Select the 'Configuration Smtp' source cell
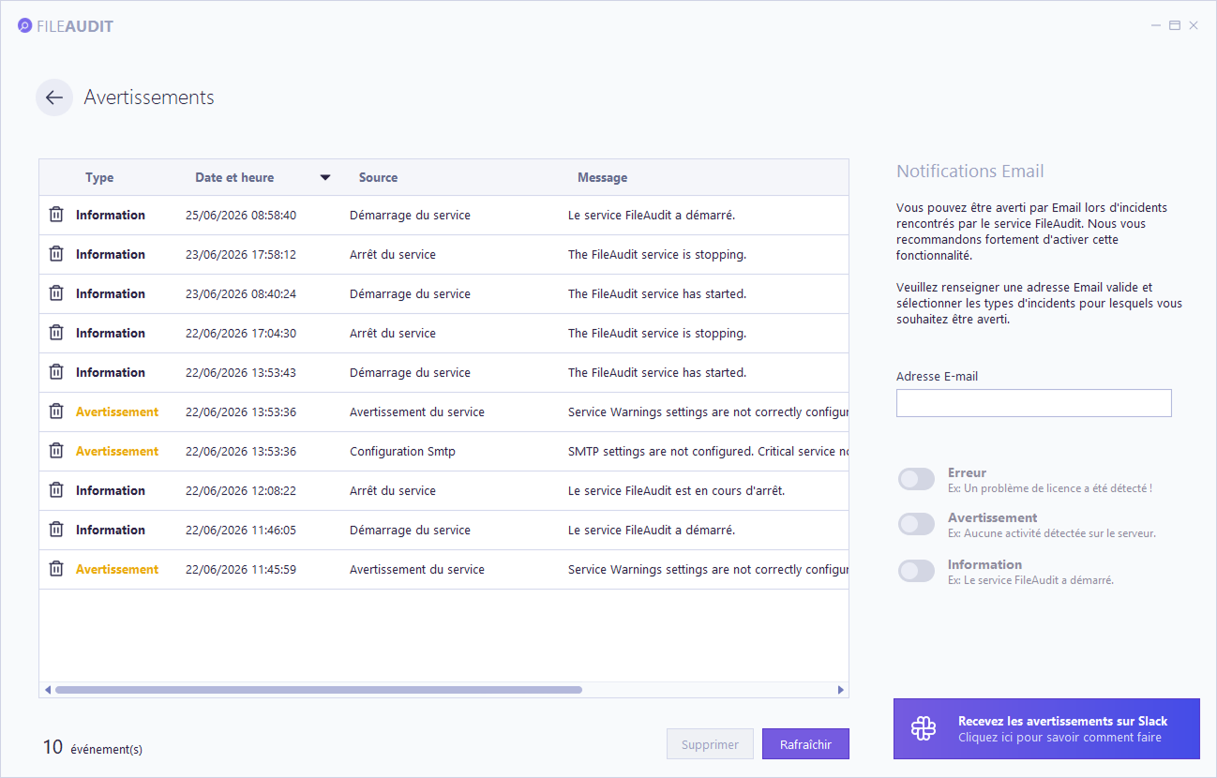 (402, 451)
